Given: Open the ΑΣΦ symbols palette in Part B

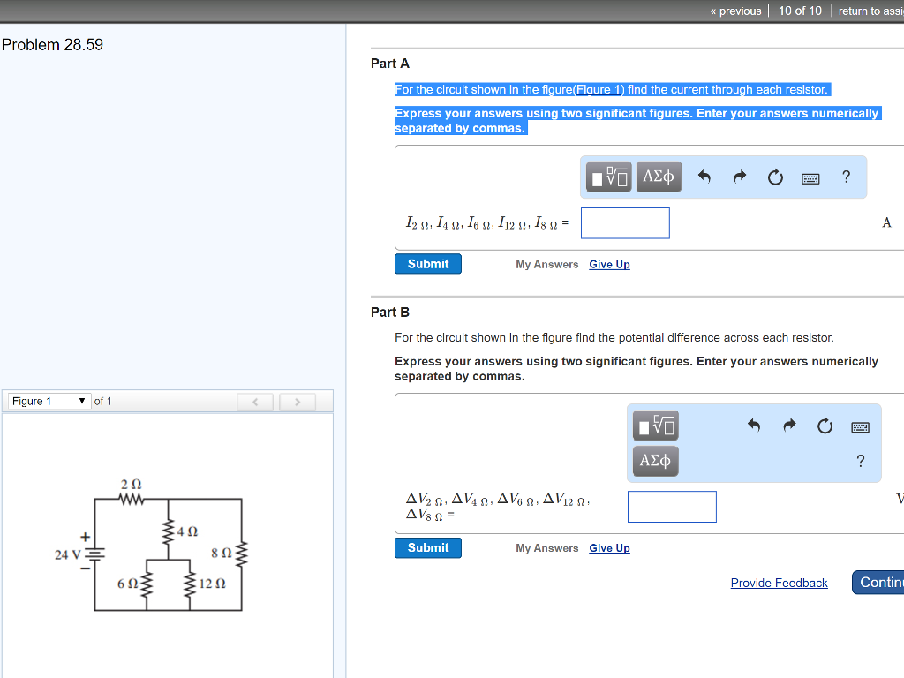Looking at the screenshot, I should tap(655, 460).
